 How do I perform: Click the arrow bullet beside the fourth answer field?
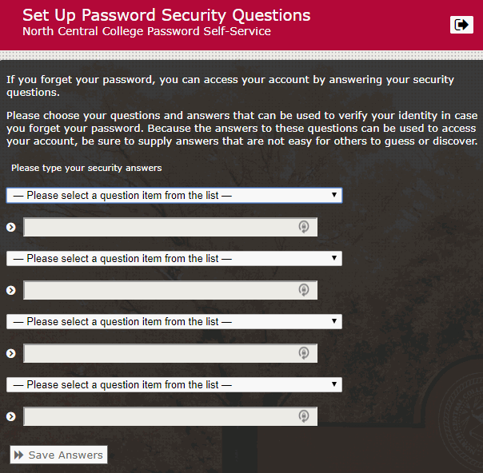click(11, 416)
